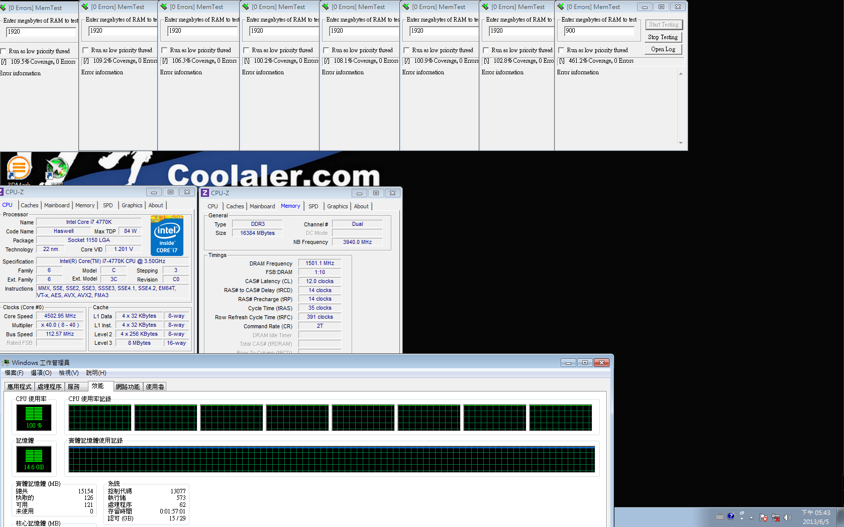Image resolution: width=844 pixels, height=527 pixels.
Task: Open the 檔案(F) menu in Task Manager
Action: 14,373
